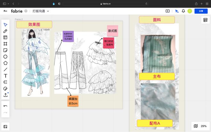Open a new browser tab
This screenshot has height=132, width=211.
point(201,4)
